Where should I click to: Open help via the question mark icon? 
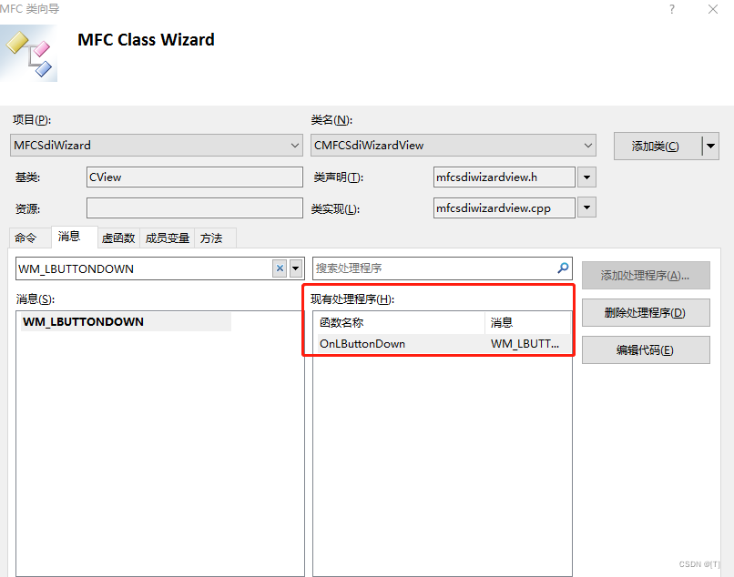click(671, 10)
